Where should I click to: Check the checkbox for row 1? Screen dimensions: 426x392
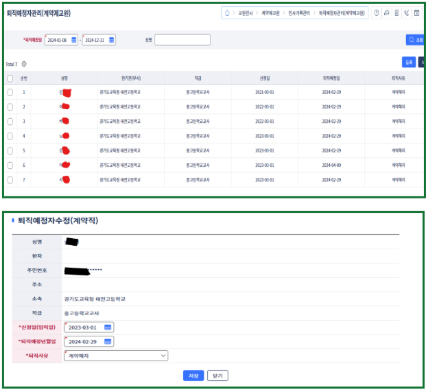(x=10, y=92)
